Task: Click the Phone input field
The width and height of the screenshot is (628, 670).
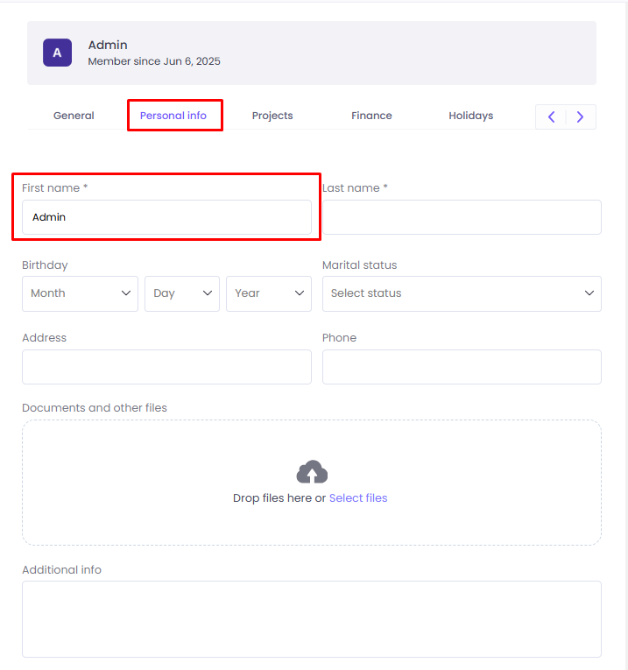Action: pyautogui.click(x=462, y=367)
